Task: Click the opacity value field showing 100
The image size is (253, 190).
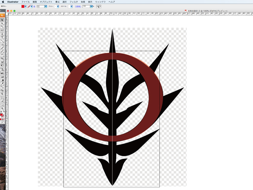Action: 86,6
